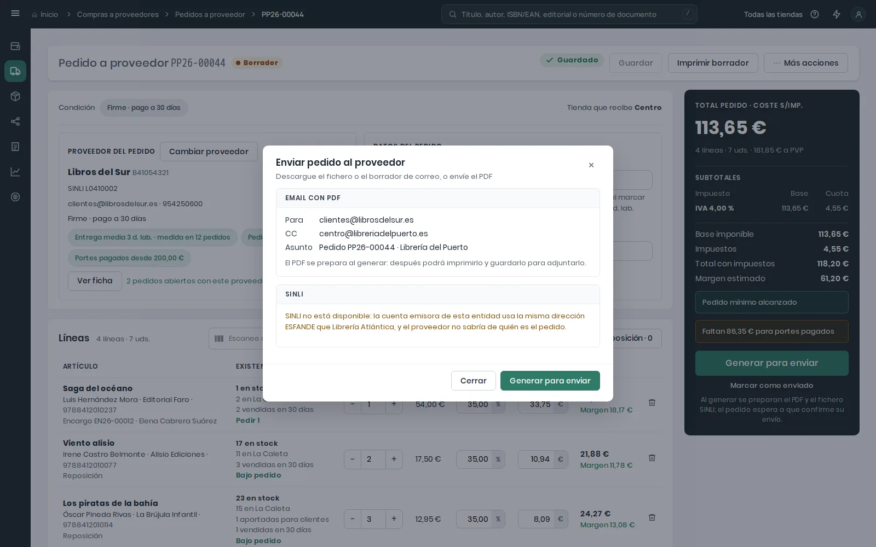The image size is (876, 547).
Task: Click Cambiar proveedor button
Action: (x=209, y=152)
